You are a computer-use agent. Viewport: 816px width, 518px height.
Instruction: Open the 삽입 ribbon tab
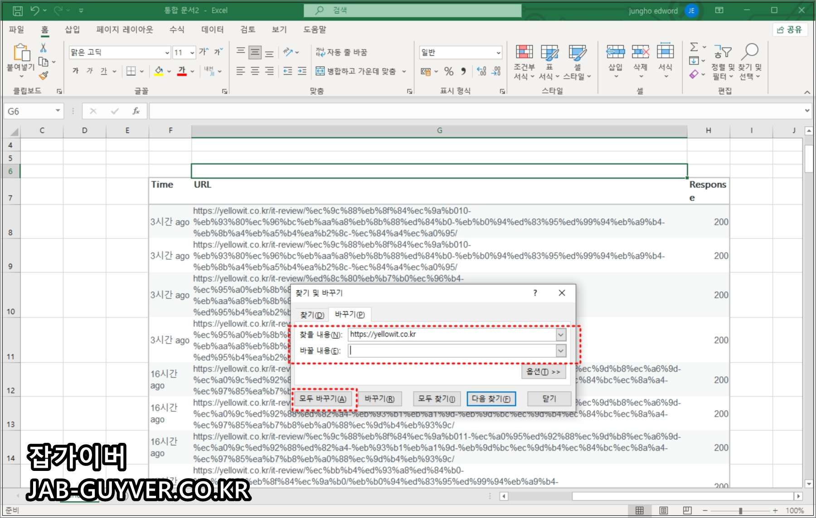coord(72,29)
